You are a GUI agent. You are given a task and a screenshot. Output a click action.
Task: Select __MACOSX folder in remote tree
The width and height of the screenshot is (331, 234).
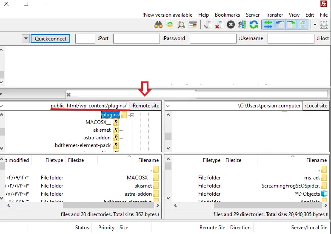tap(98, 122)
